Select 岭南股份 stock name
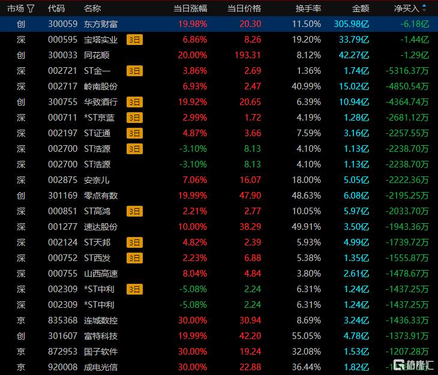 point(101,86)
